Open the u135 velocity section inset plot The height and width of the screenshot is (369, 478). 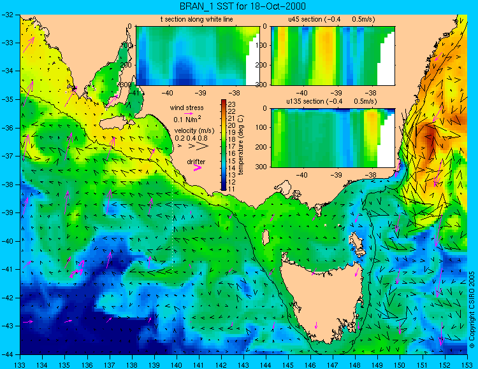333,138
